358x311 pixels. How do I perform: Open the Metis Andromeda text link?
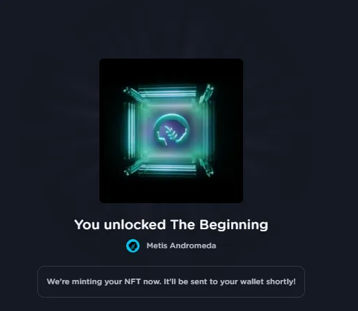pos(181,245)
